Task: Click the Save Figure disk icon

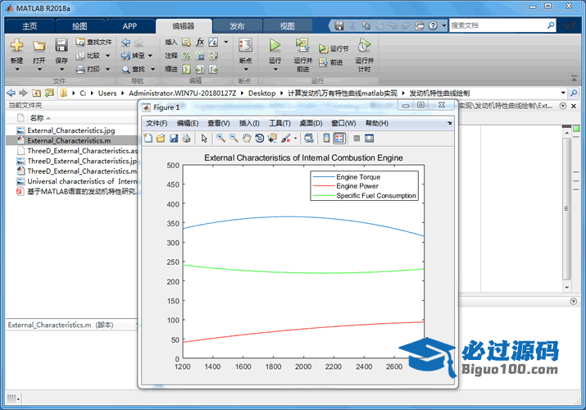Action: coord(174,139)
